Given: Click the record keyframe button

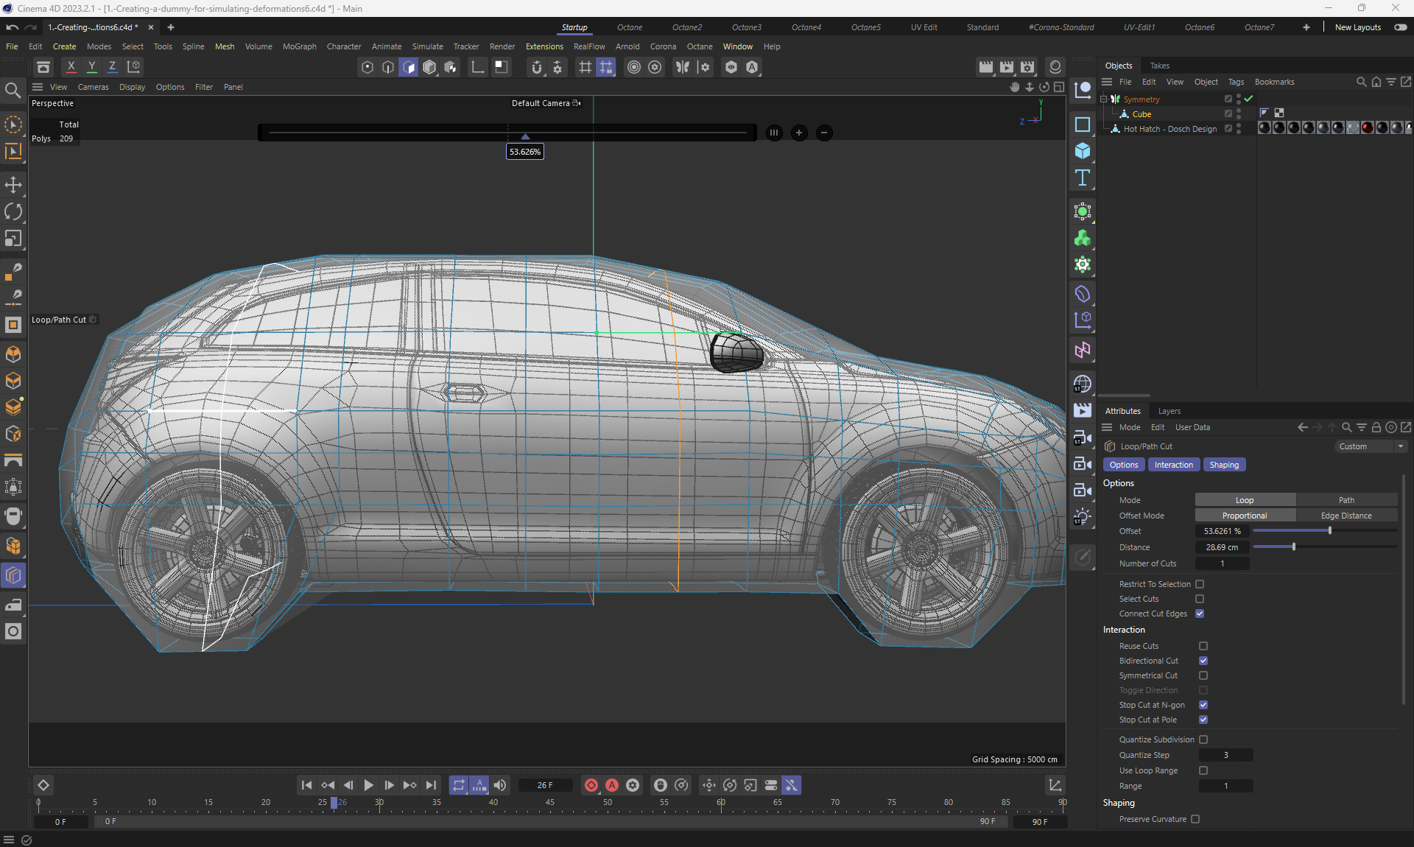Looking at the screenshot, I should pyautogui.click(x=591, y=785).
